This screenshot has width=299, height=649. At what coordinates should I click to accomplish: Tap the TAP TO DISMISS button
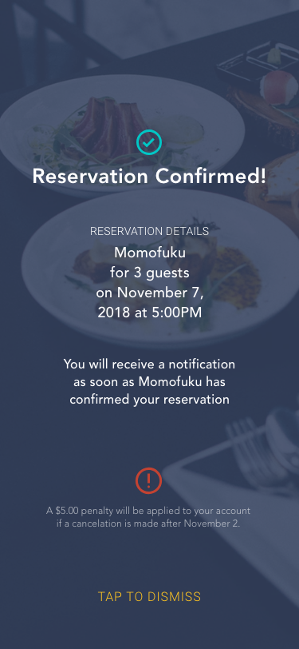tap(149, 596)
